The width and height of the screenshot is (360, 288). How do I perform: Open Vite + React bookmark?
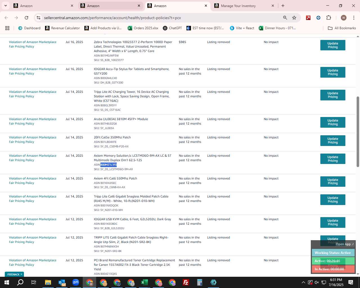tap(242, 28)
